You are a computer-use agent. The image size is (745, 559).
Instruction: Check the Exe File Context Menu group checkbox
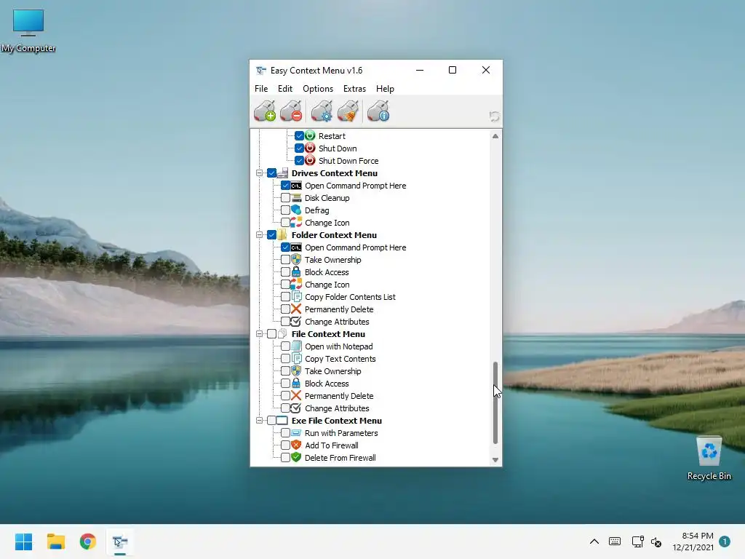click(x=272, y=420)
